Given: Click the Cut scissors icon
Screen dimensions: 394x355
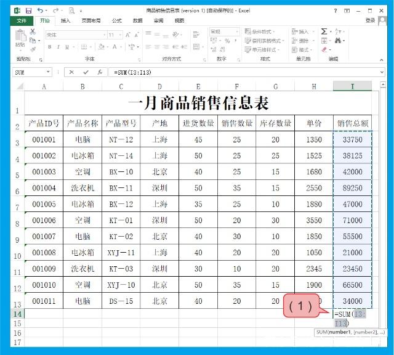Looking at the screenshot, I should pos(33,31).
